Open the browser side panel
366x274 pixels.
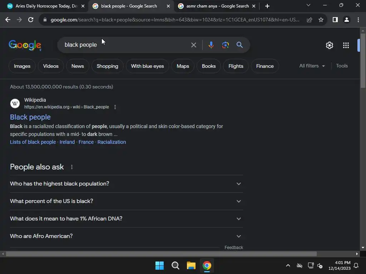tap(335, 20)
